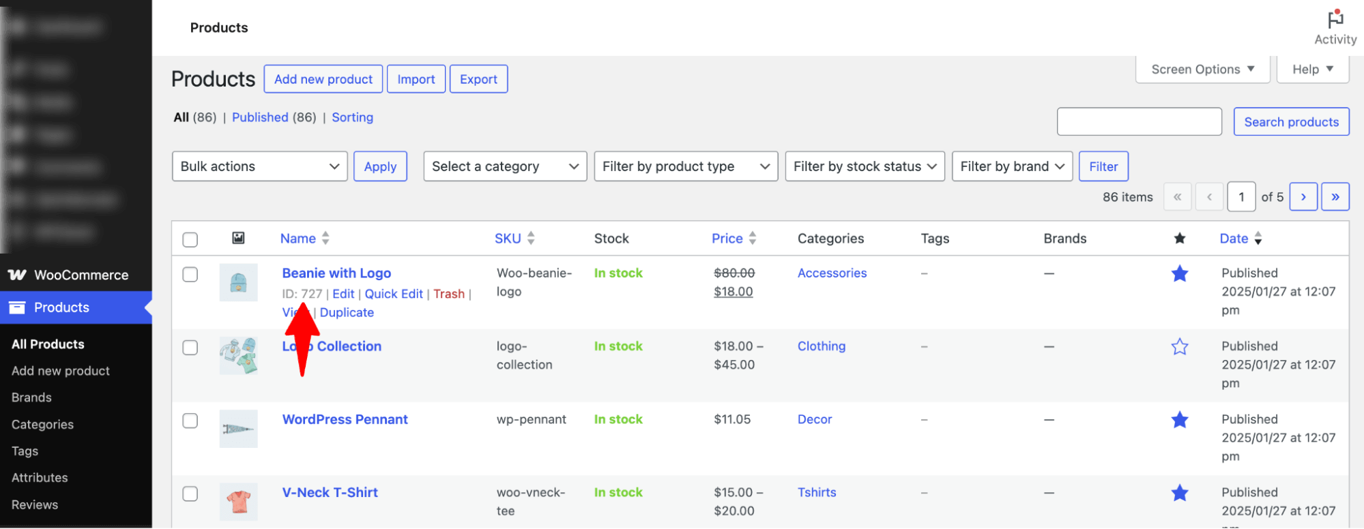Go to last page double-arrow button
This screenshot has width=1364, height=529.
click(1335, 197)
